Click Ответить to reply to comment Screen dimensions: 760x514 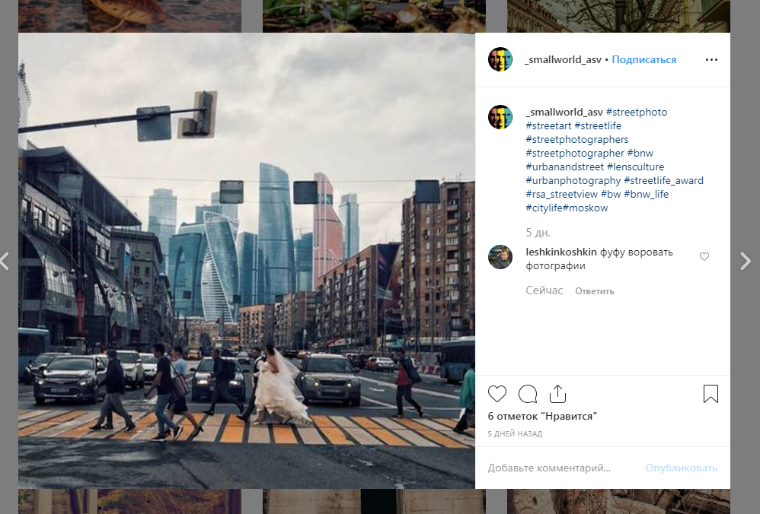tap(594, 291)
